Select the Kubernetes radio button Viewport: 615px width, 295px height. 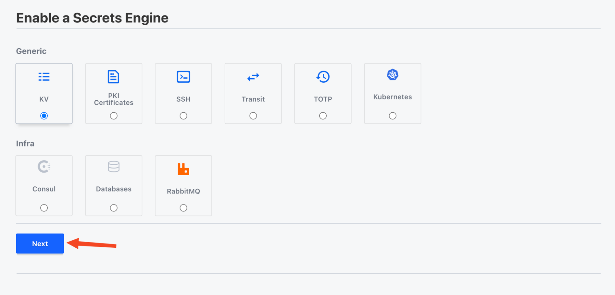393,116
